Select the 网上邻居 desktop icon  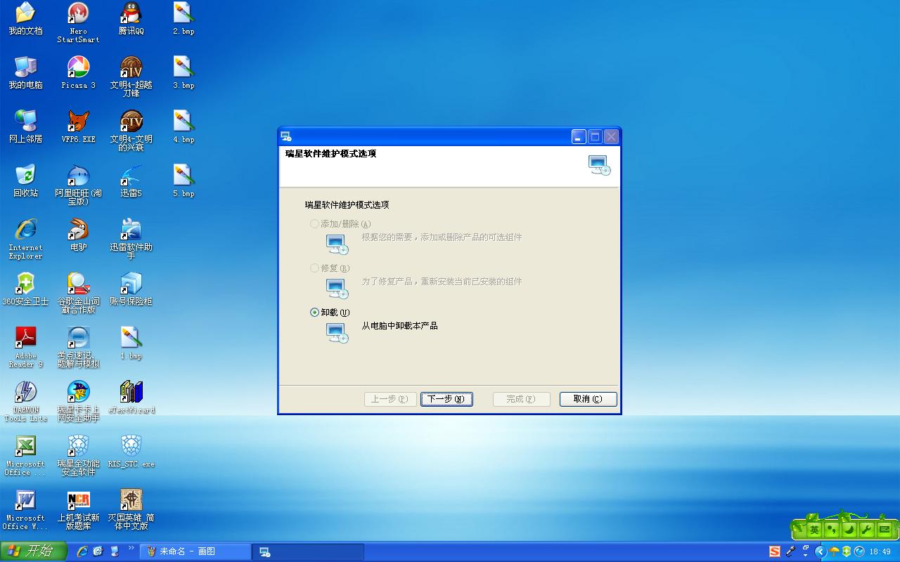point(25,127)
